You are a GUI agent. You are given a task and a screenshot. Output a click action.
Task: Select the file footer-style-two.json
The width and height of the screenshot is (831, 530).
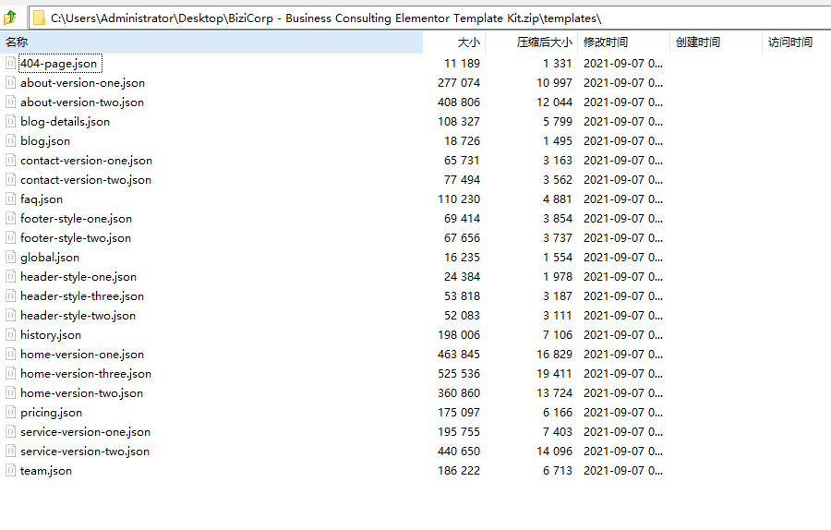[76, 238]
